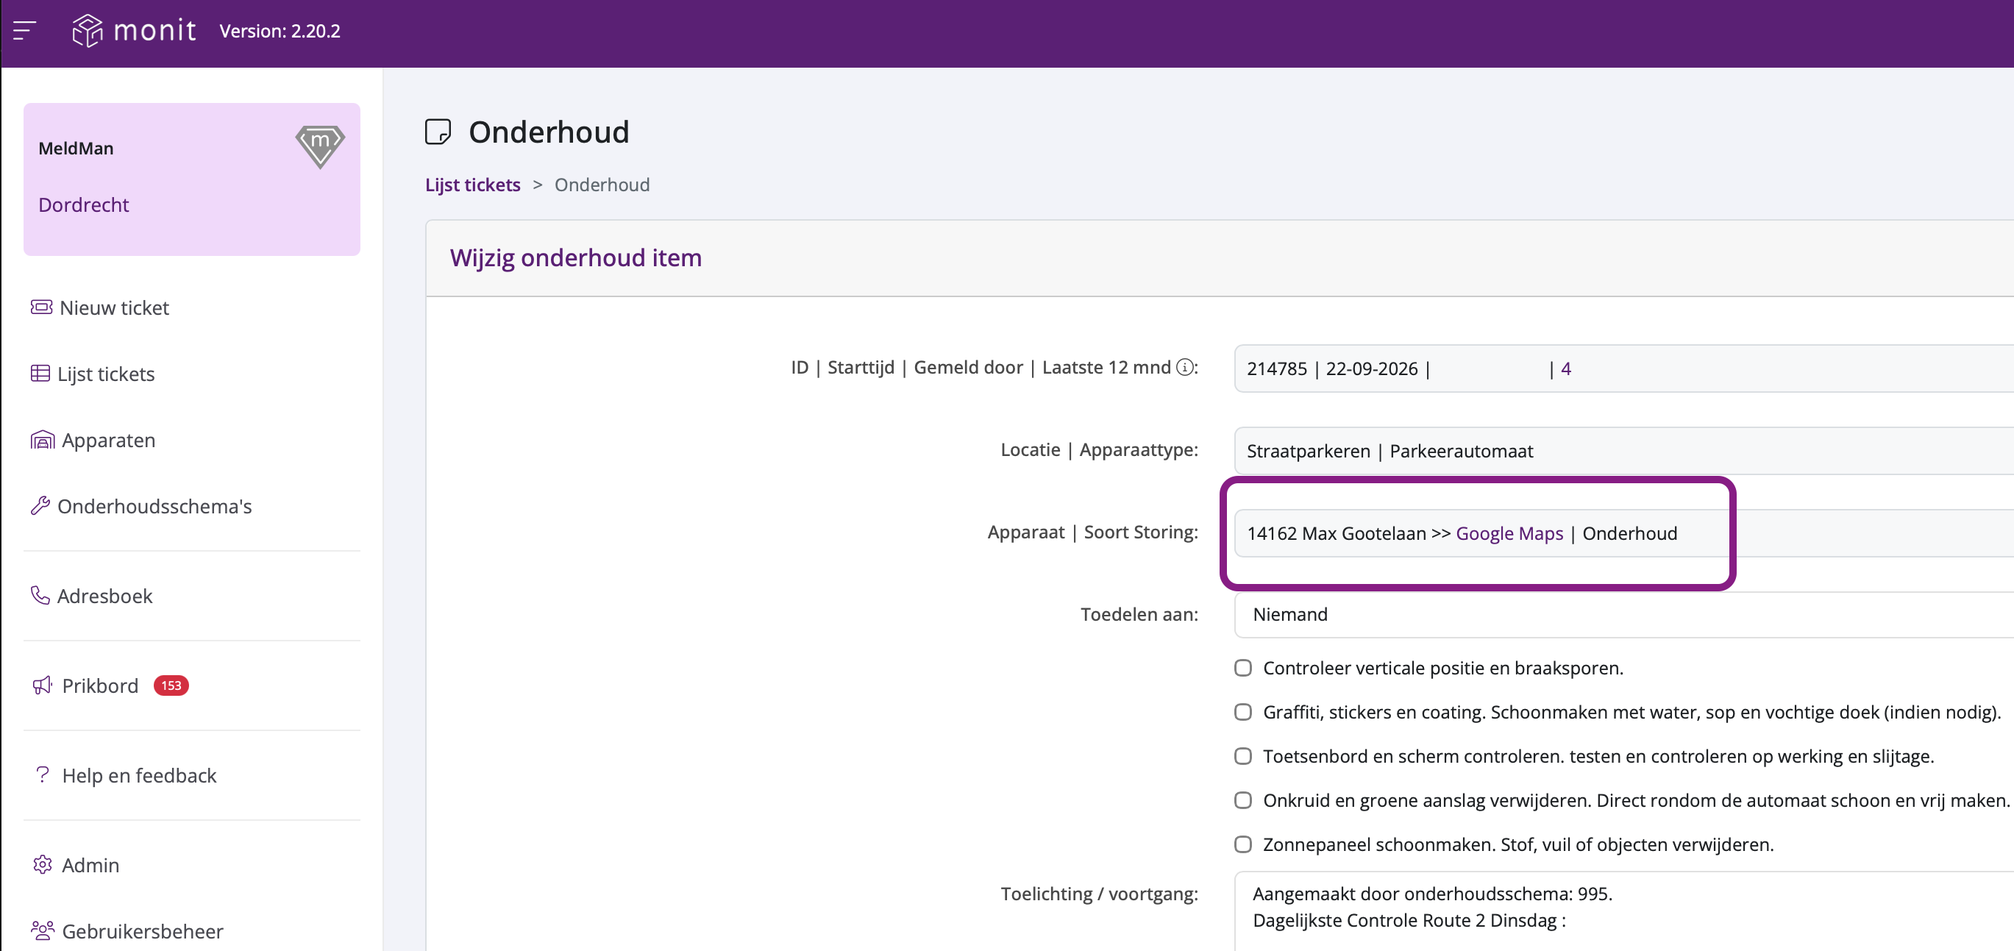The width and height of the screenshot is (2014, 951).
Task: Open Admin menu item
Action: 90,865
